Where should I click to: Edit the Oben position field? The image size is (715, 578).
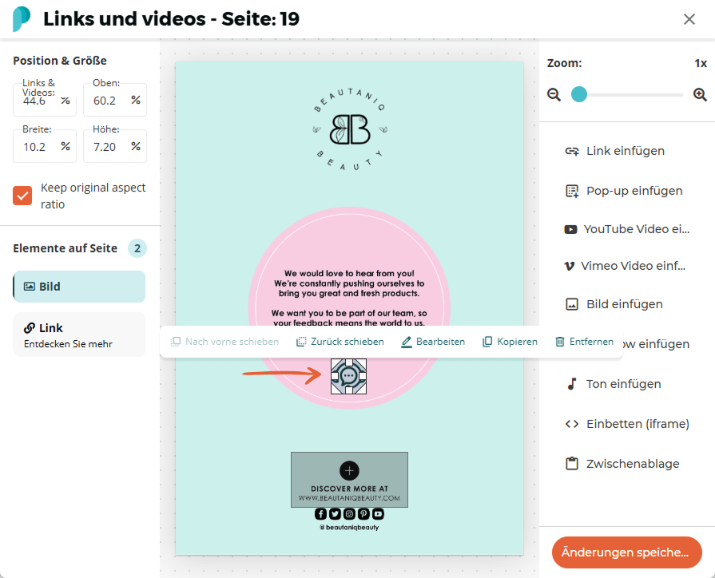pyautogui.click(x=115, y=100)
